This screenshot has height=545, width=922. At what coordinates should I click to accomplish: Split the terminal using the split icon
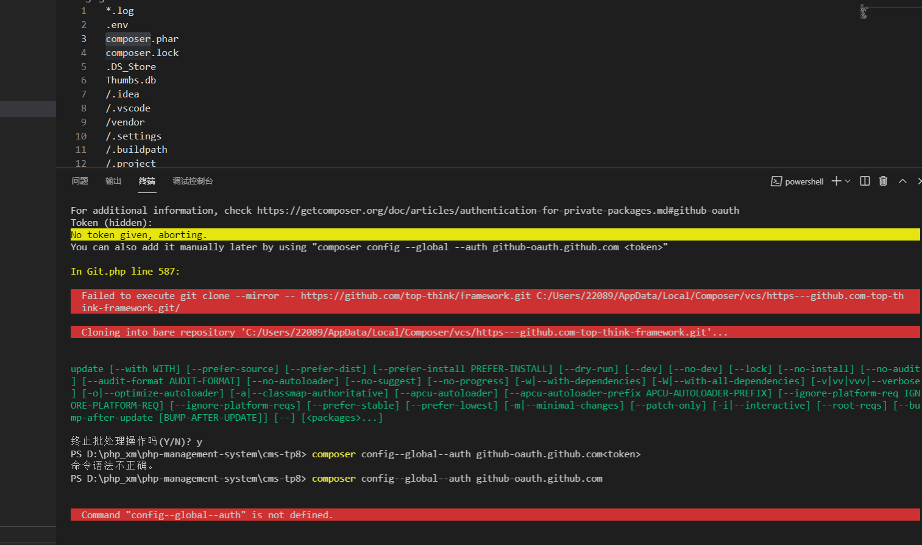click(x=865, y=181)
